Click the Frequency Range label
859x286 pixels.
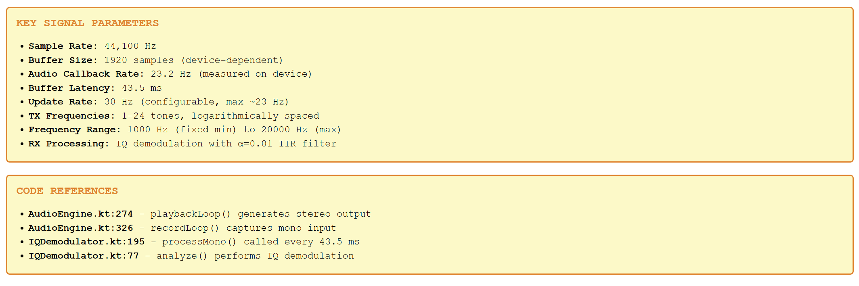pos(74,130)
